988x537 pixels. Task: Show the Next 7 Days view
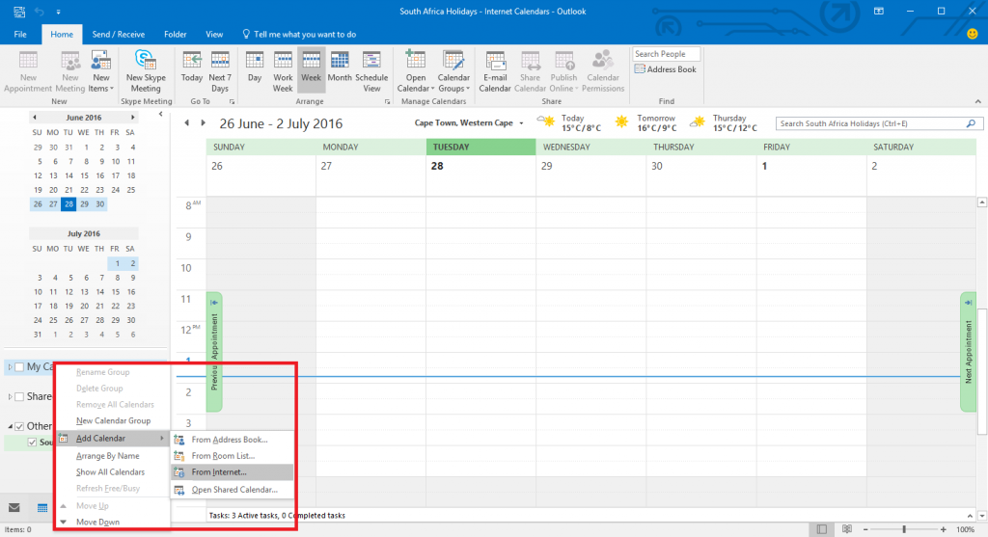pos(220,71)
